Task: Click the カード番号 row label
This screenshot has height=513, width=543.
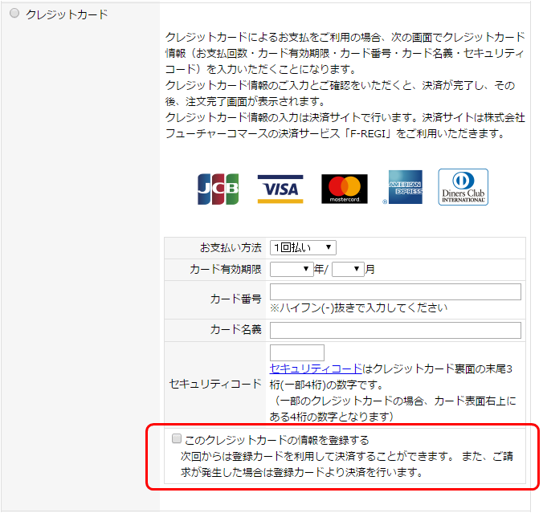Action: coord(236,299)
